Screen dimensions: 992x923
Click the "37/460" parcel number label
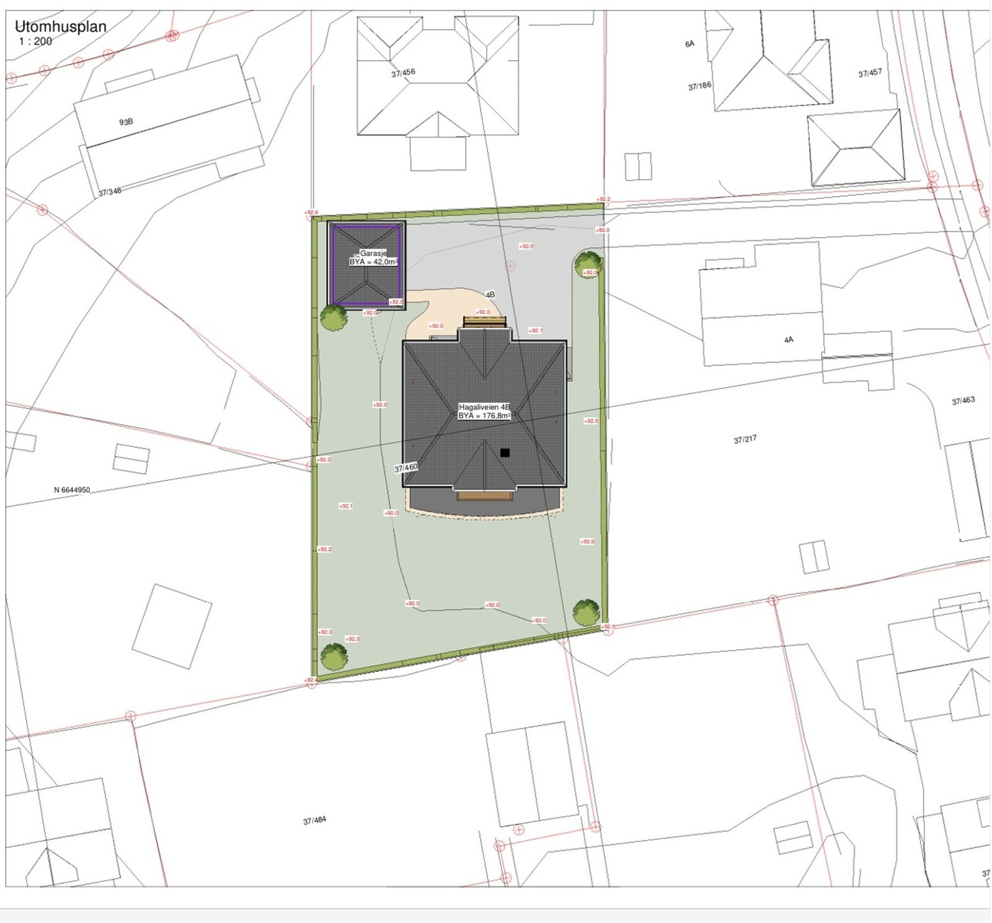pyautogui.click(x=406, y=468)
